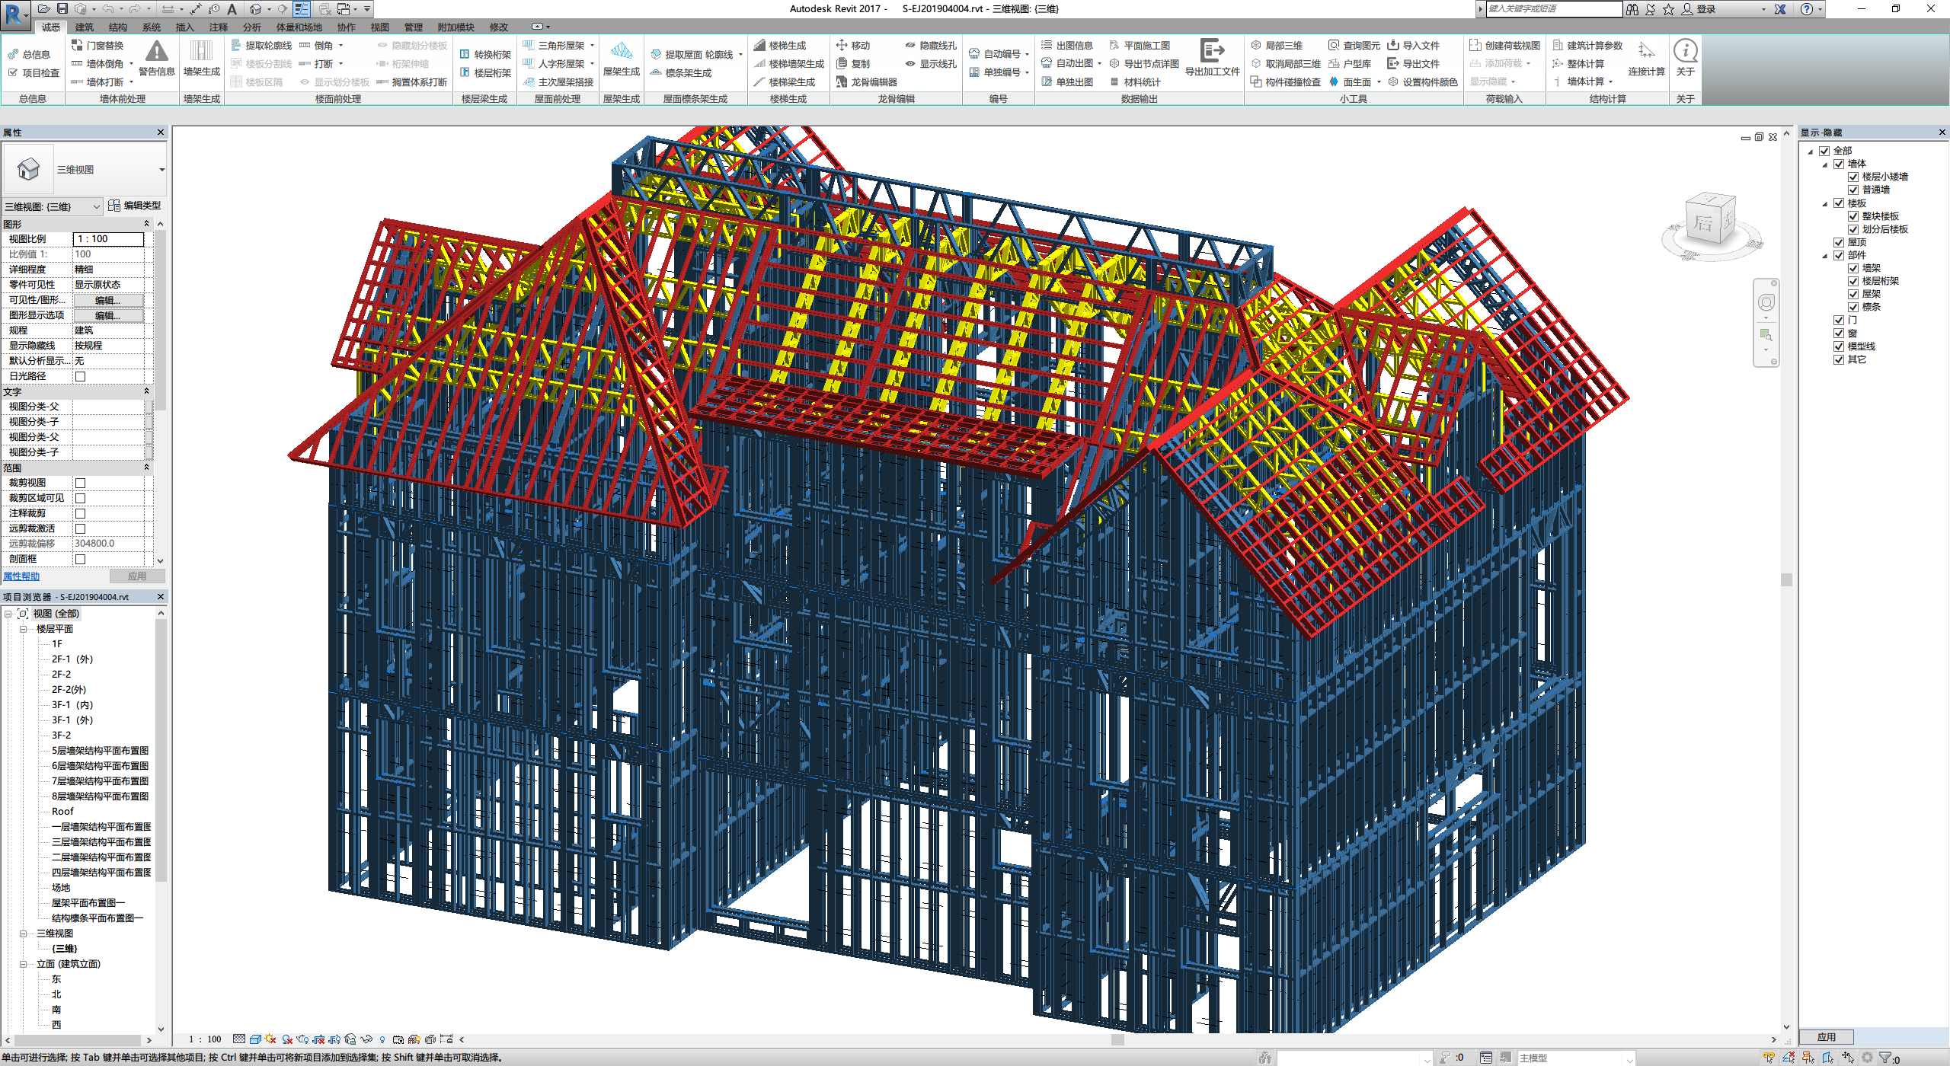Image resolution: width=1950 pixels, height=1066 pixels.
Task: Select the Roof floor plan view
Action: [x=62, y=812]
